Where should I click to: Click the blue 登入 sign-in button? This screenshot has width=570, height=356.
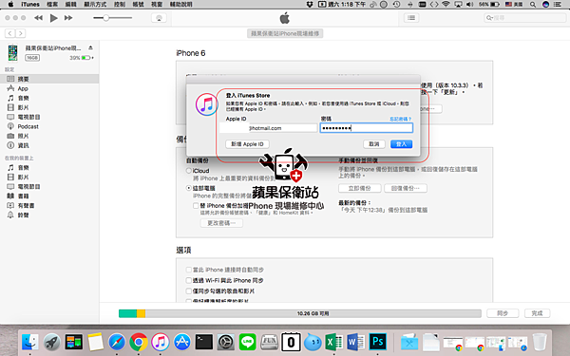click(x=401, y=144)
